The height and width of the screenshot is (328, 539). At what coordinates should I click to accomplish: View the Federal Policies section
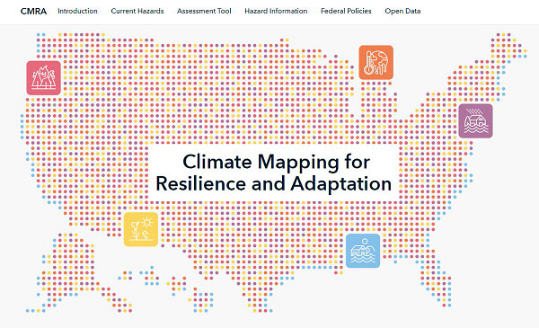346,11
